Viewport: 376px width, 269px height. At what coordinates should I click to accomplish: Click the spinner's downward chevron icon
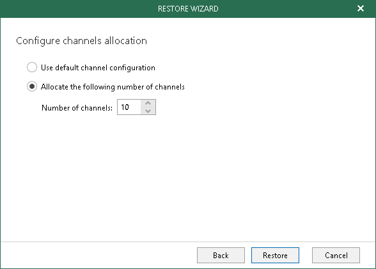tap(148, 111)
